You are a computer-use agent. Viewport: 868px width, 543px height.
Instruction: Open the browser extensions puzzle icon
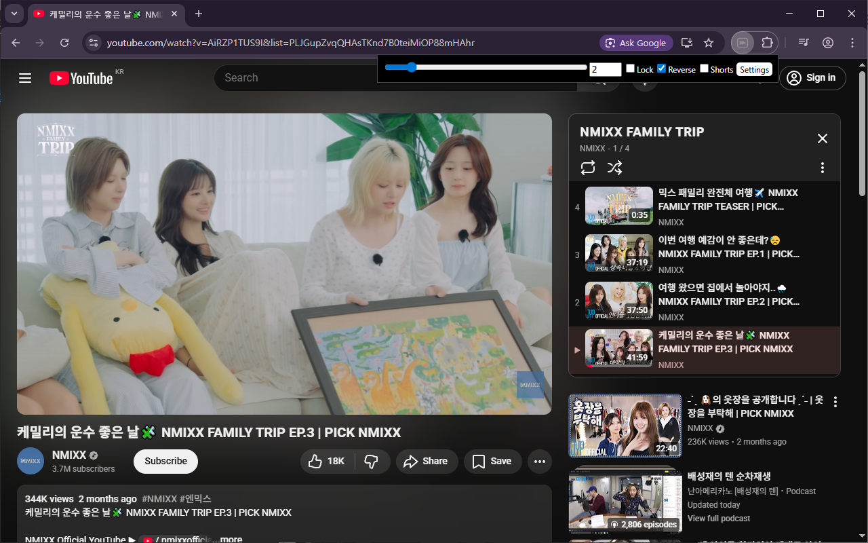pyautogui.click(x=767, y=43)
